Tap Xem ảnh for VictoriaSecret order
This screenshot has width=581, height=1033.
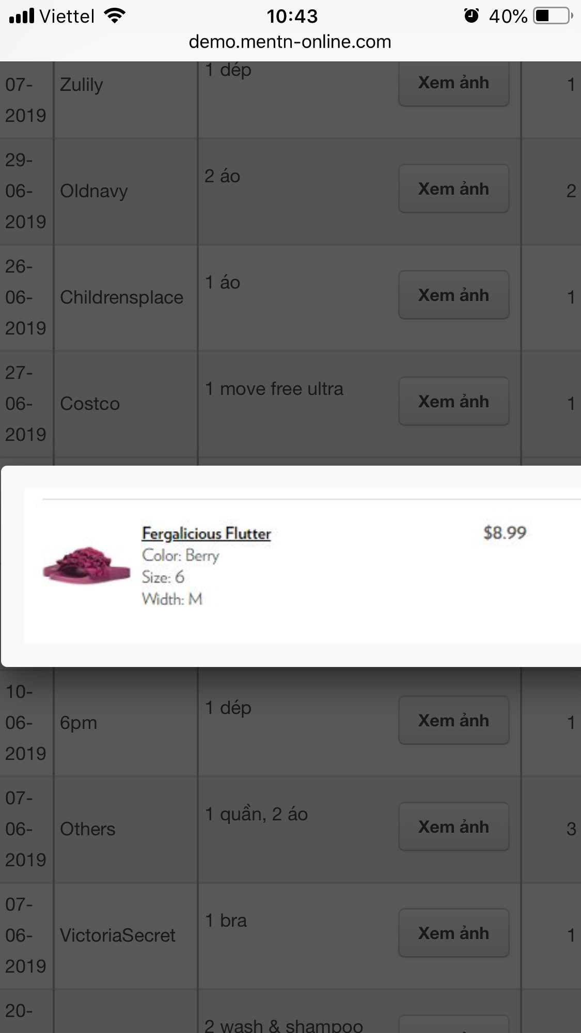point(453,933)
